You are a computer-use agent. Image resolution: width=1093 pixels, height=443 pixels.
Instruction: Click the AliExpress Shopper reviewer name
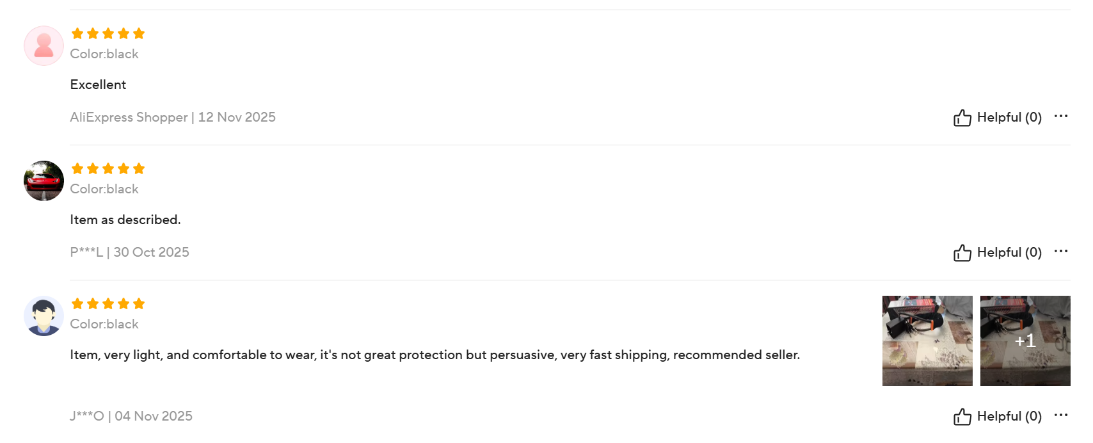pyautogui.click(x=129, y=118)
